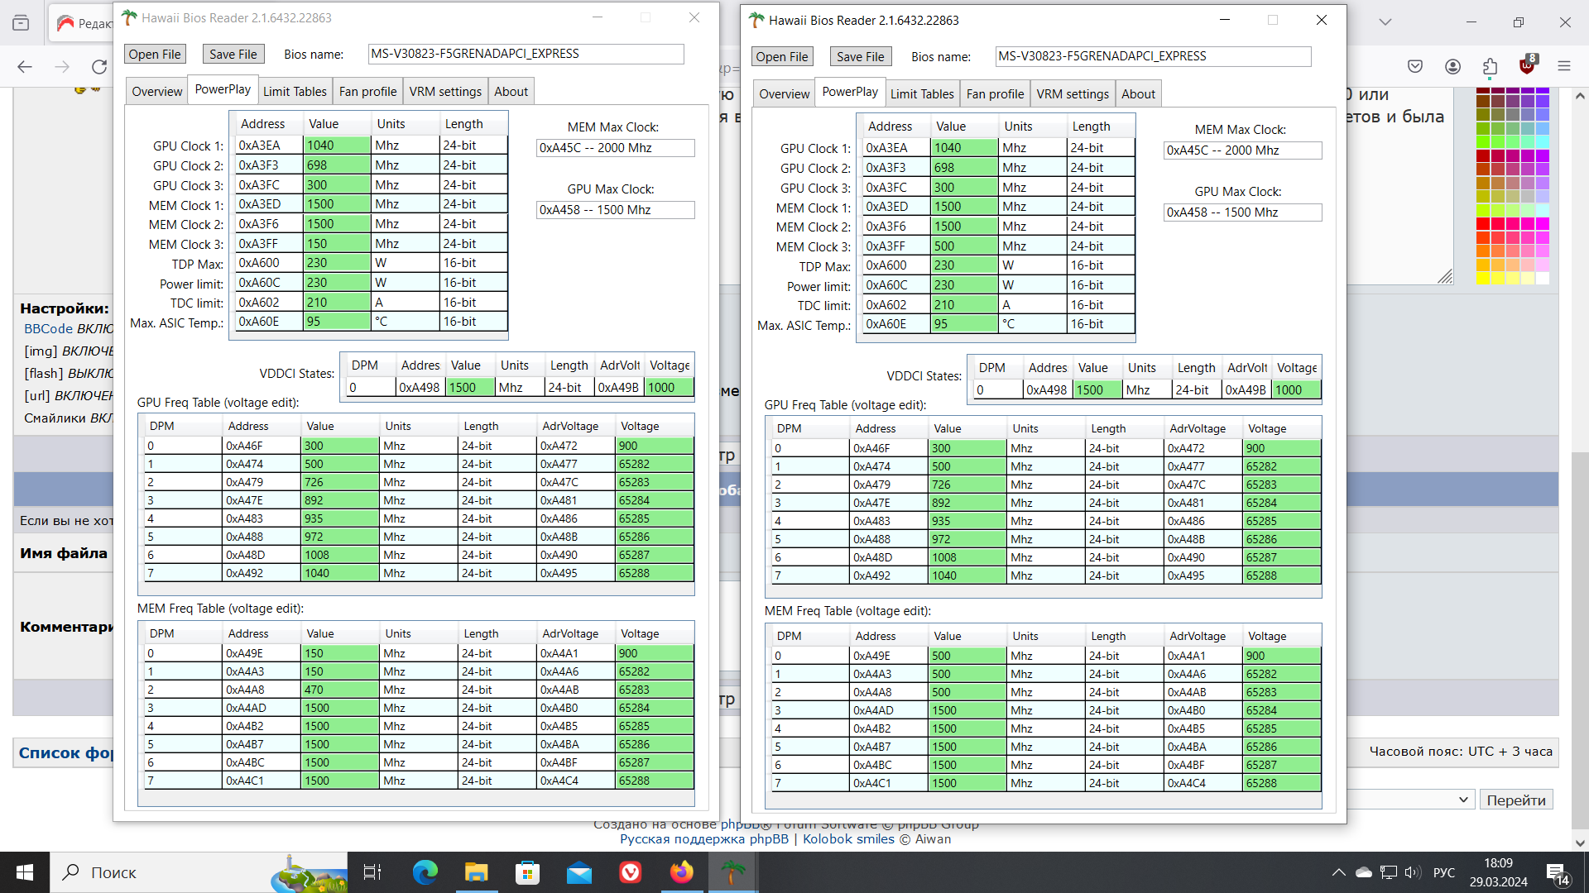Open the Firefox extensions puzzle icon
The height and width of the screenshot is (893, 1589).
tap(1490, 66)
